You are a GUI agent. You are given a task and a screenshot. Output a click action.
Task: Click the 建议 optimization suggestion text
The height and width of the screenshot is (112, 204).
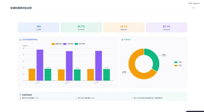click(x=148, y=98)
